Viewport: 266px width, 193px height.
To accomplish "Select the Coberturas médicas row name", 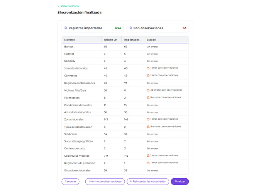I will [77, 156].
